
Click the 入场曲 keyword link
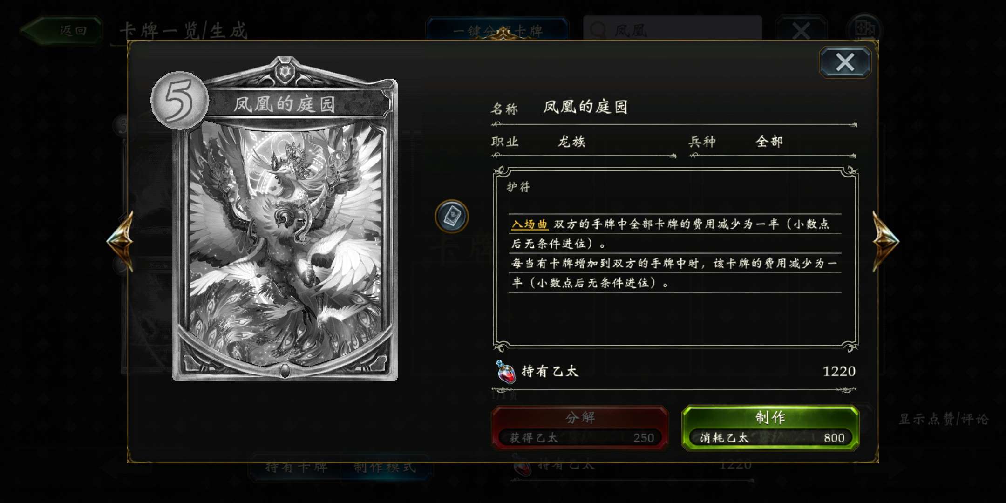point(529,224)
